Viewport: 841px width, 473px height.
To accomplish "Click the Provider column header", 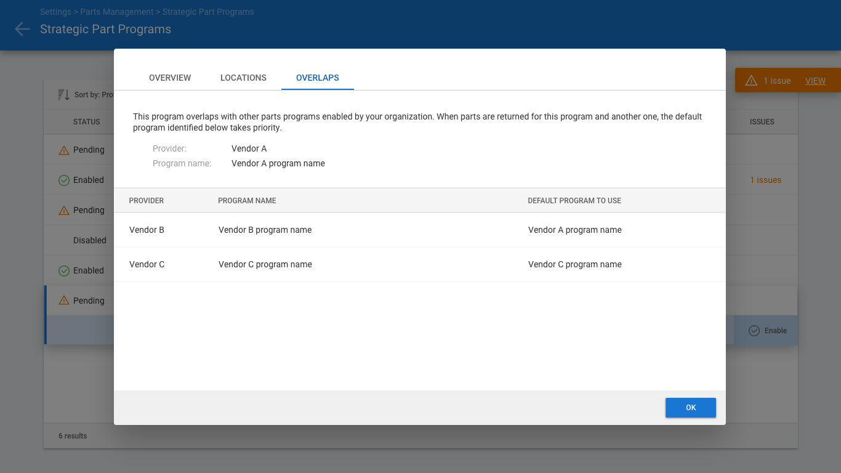I will [x=147, y=201].
